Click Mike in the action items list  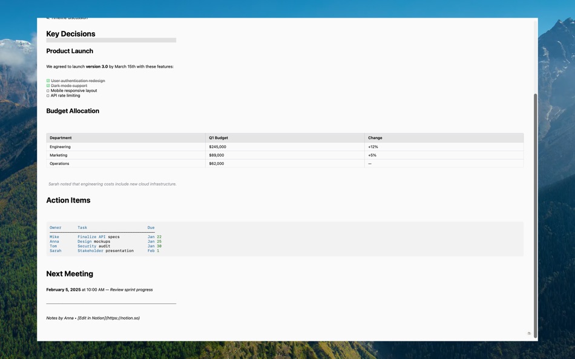coord(54,237)
